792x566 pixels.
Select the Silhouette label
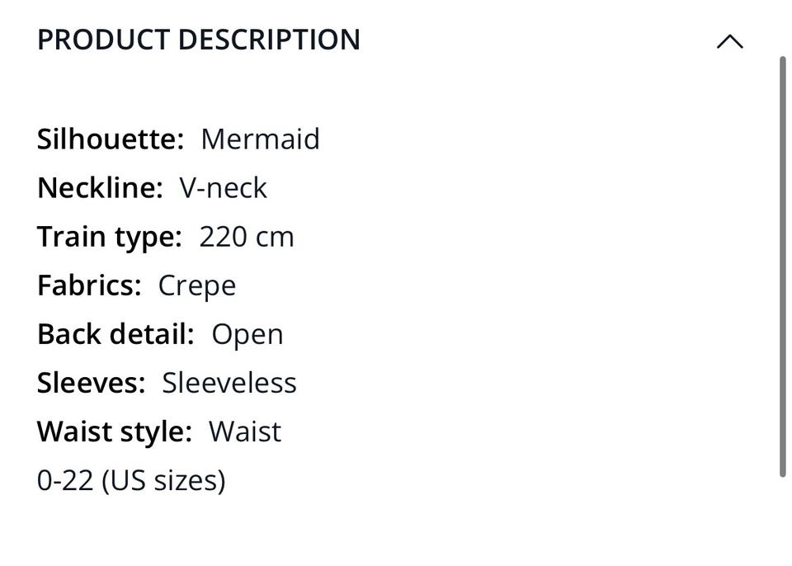tap(110, 139)
